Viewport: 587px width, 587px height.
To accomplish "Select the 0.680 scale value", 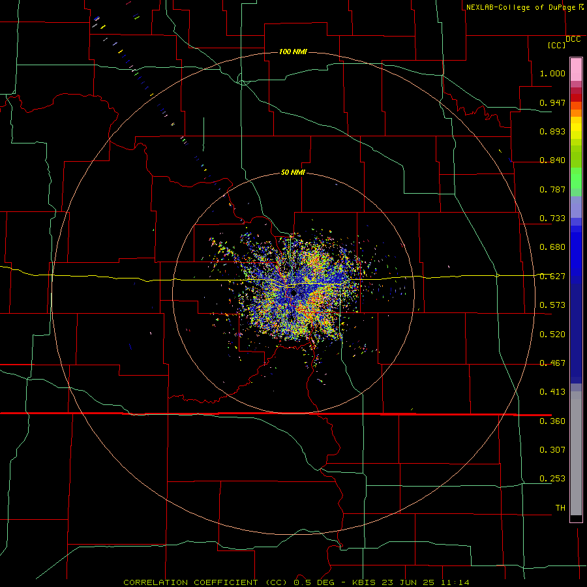I will pyautogui.click(x=552, y=247).
